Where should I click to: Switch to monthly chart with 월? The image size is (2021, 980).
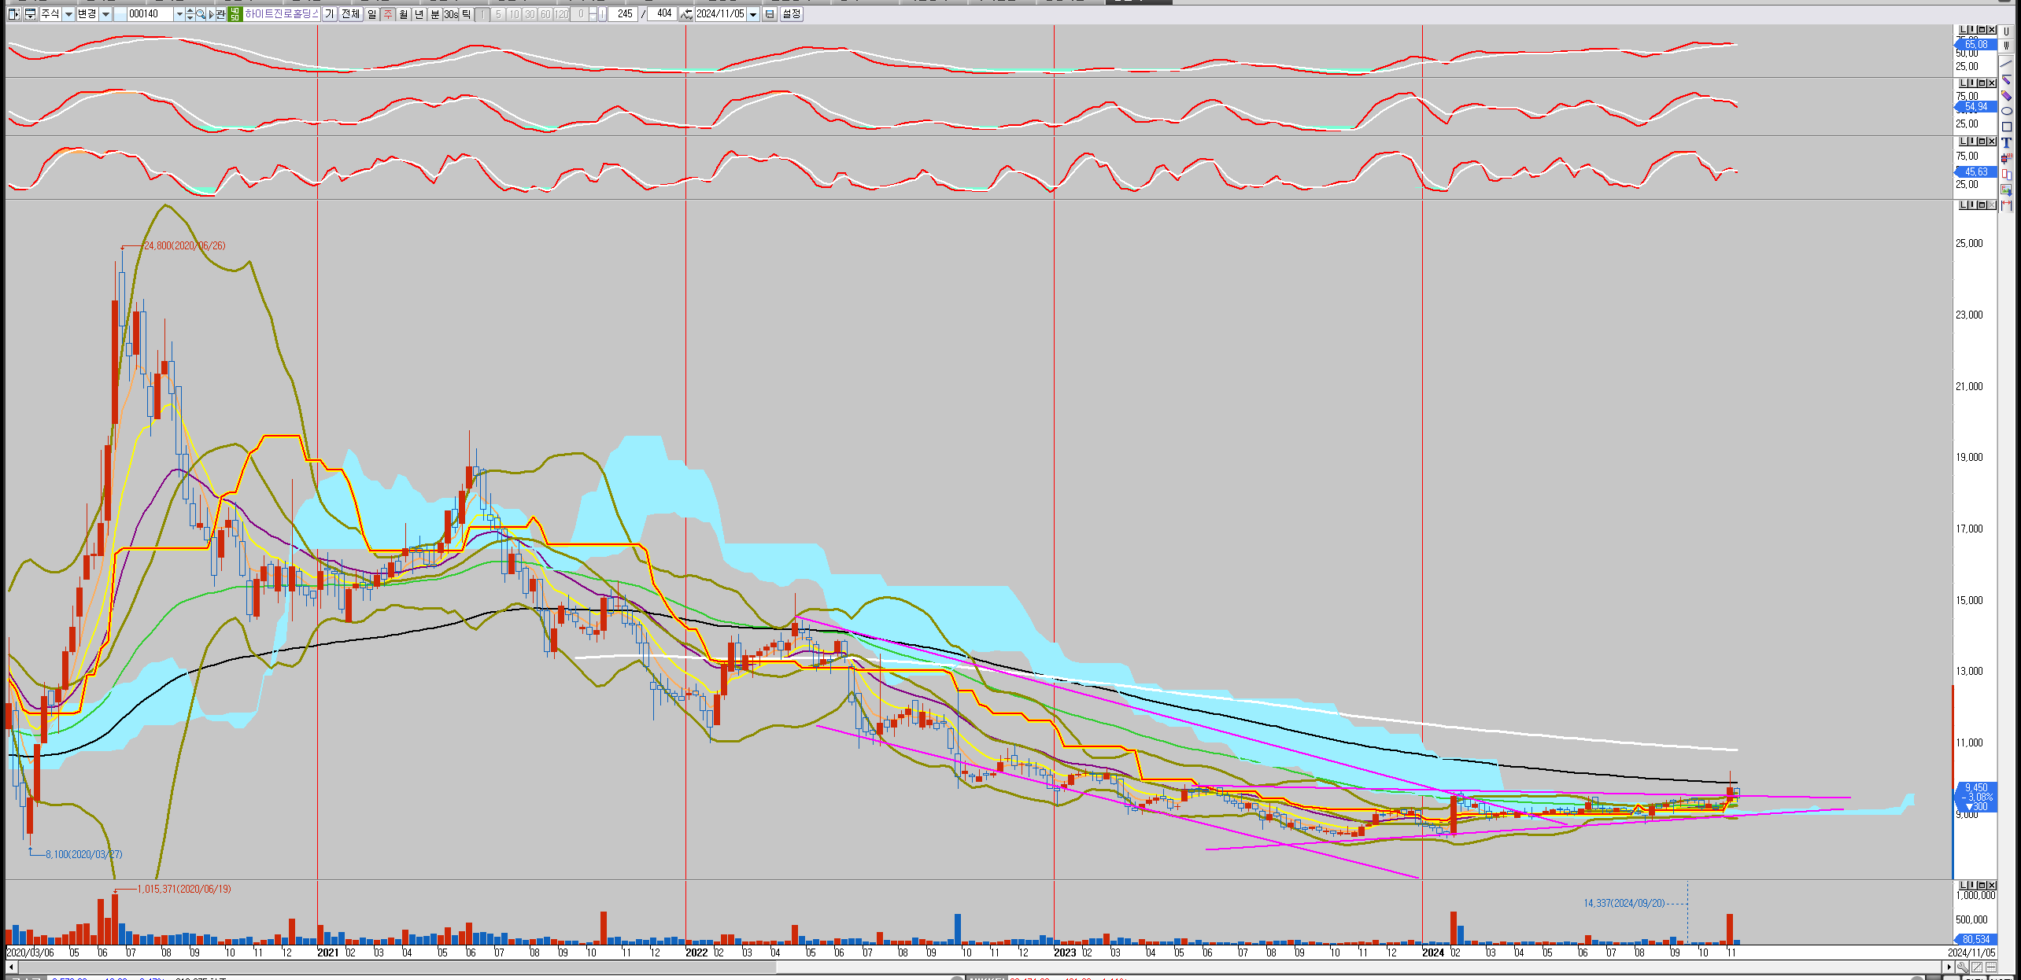(x=404, y=14)
